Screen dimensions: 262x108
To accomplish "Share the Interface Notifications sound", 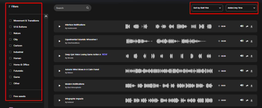I will pyautogui.click(x=247, y=26).
